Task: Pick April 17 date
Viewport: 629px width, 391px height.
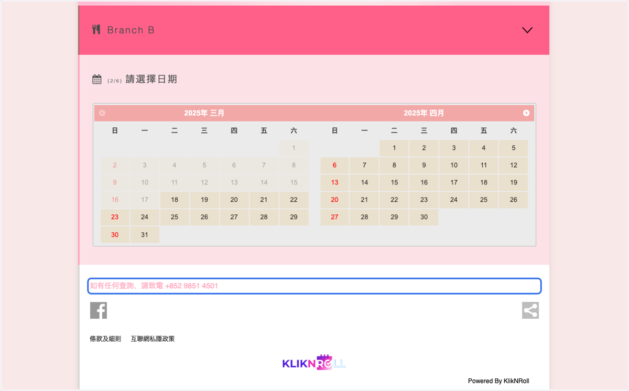Action: point(454,182)
